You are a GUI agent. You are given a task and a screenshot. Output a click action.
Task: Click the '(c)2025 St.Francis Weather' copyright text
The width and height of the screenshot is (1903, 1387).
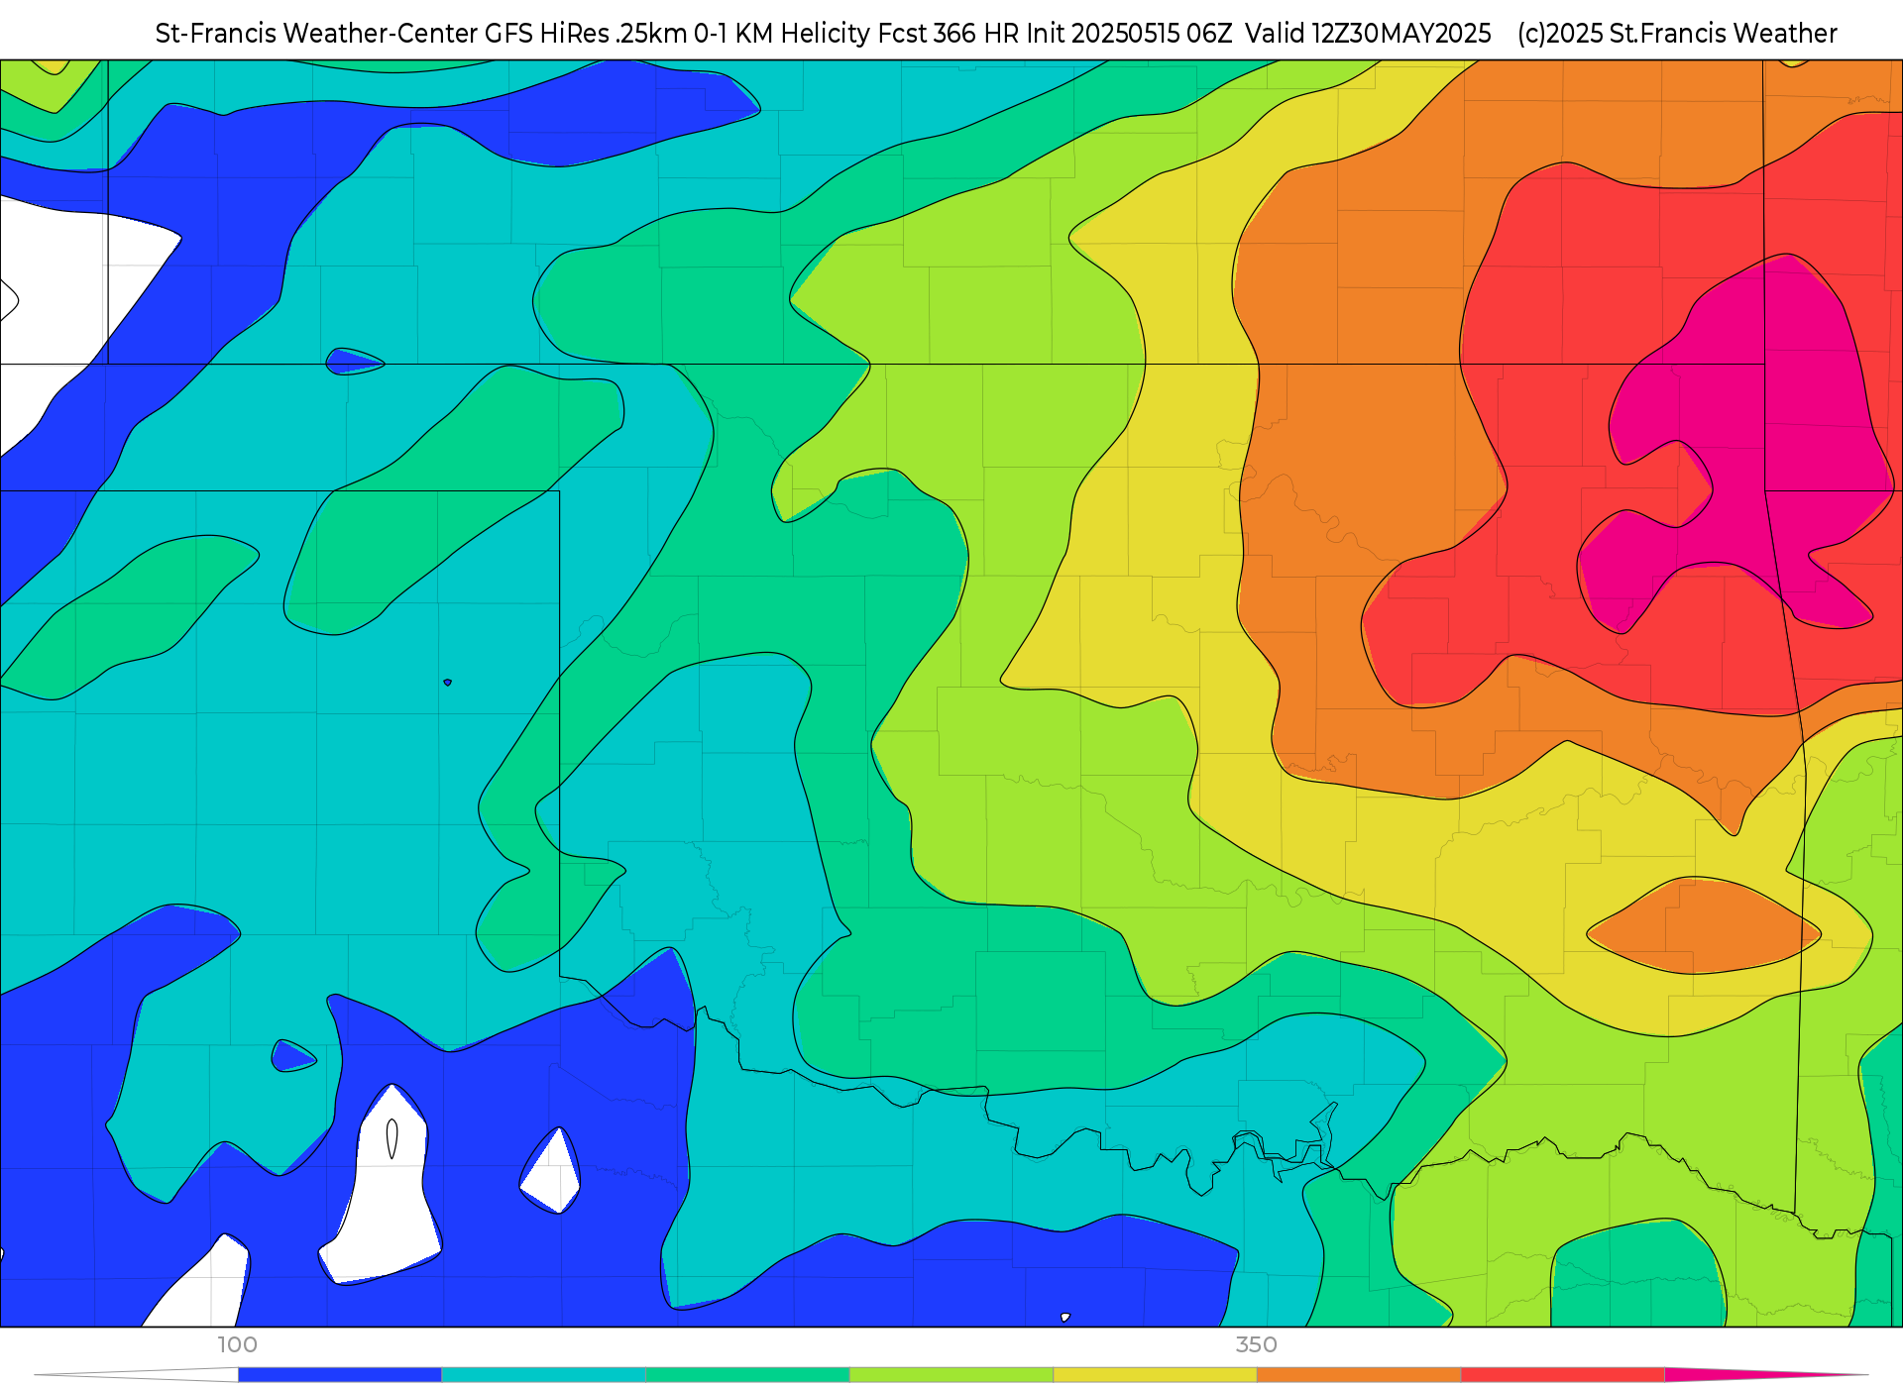point(1677,34)
